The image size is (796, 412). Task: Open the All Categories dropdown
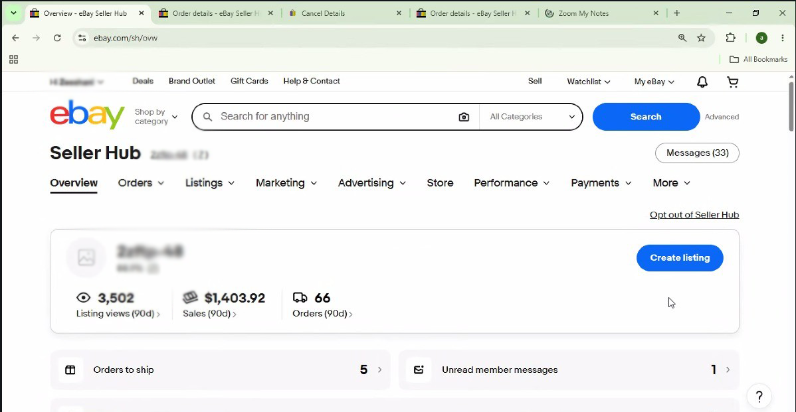tap(531, 117)
